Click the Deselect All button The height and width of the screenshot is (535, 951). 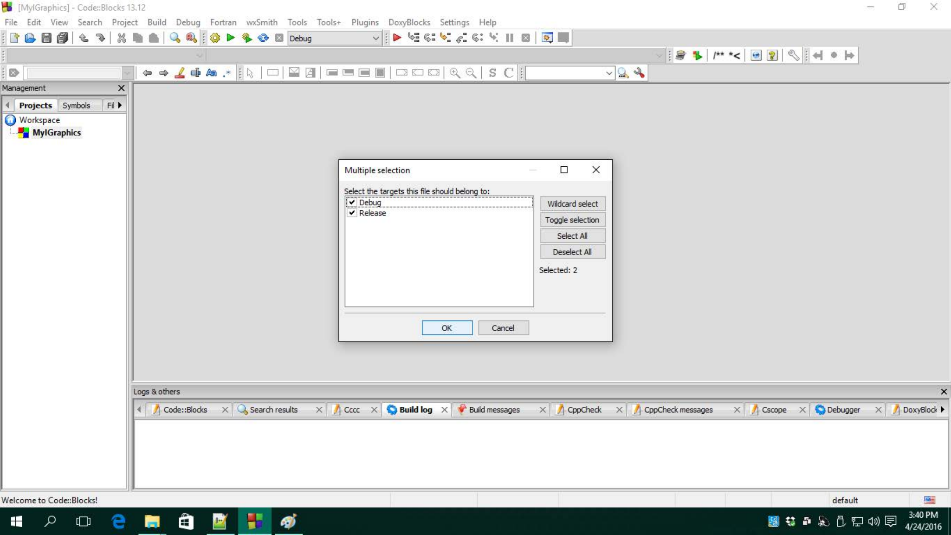(x=572, y=252)
